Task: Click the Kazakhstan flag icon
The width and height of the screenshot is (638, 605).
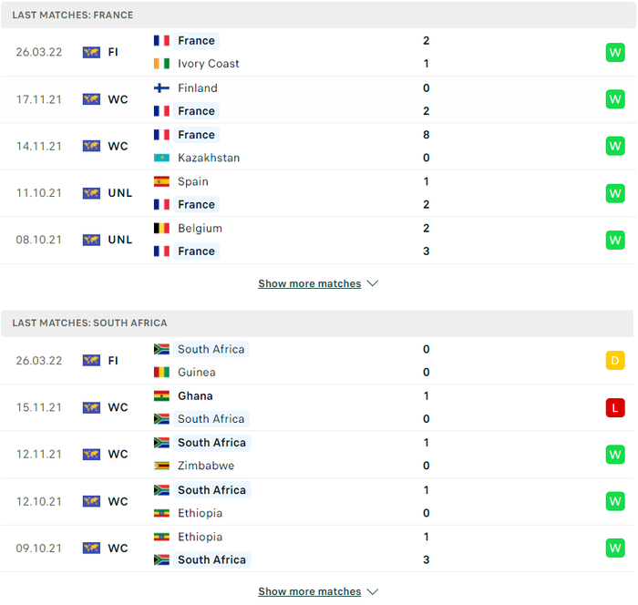Action: (x=161, y=158)
